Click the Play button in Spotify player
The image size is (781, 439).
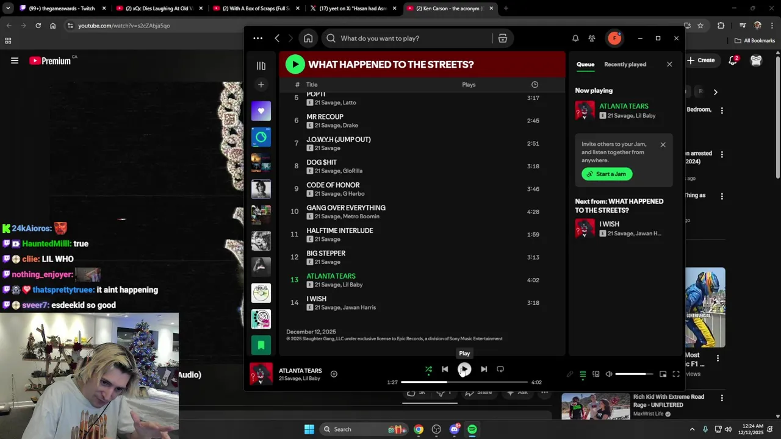pos(464,369)
